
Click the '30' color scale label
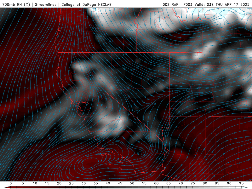pyautogui.click(x=83, y=183)
